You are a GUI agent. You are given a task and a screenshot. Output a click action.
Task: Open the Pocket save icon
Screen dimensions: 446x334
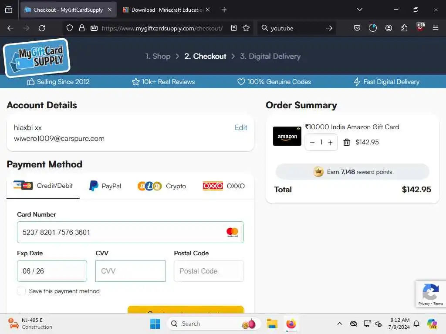tap(357, 28)
